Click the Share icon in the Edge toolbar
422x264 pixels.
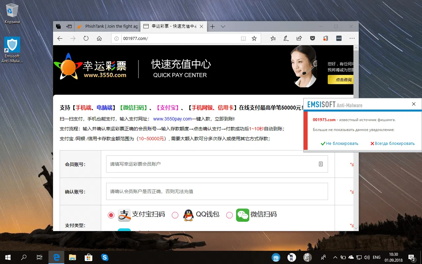(299, 38)
